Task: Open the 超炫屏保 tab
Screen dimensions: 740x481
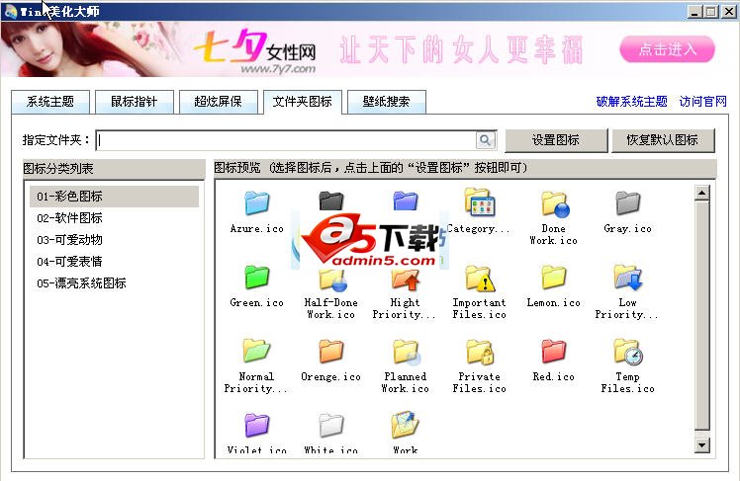Action: pyautogui.click(x=218, y=102)
